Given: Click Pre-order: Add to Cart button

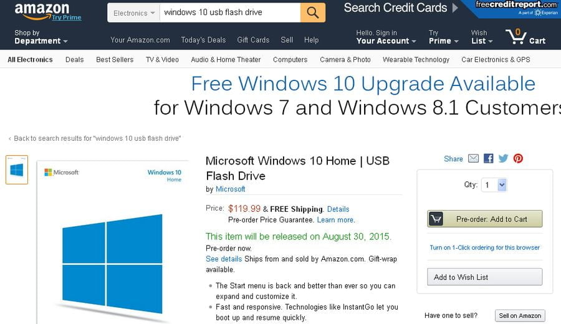Looking at the screenshot, I should coord(485,219).
